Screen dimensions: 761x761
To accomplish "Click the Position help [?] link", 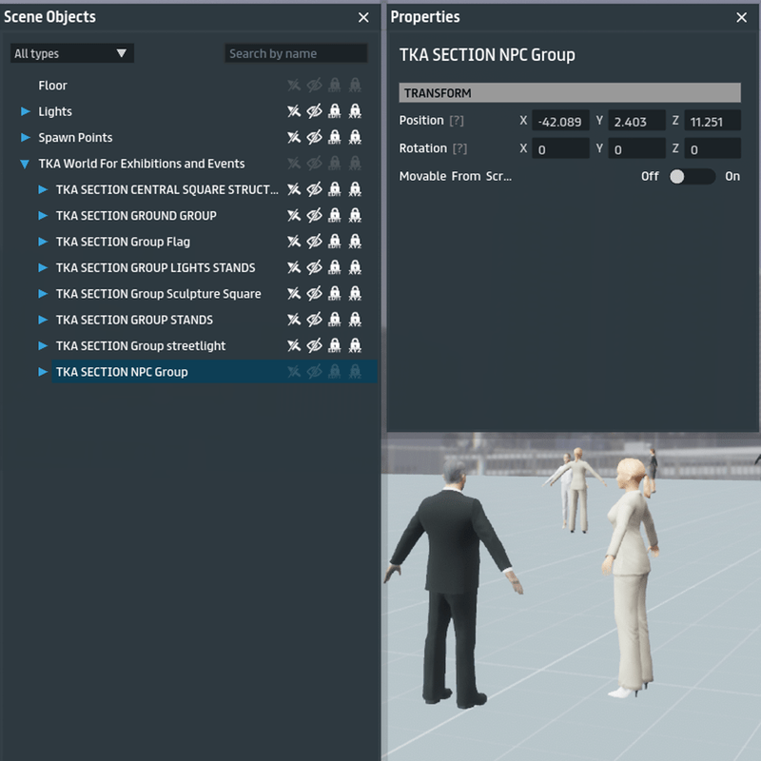I will 458,121.
